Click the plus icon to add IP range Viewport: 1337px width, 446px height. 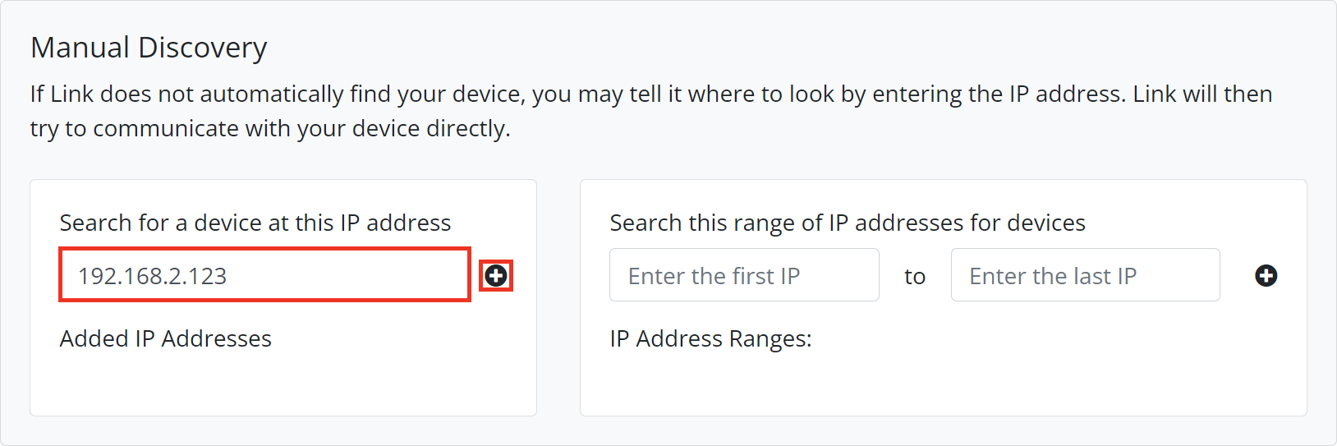pyautogui.click(x=1266, y=276)
